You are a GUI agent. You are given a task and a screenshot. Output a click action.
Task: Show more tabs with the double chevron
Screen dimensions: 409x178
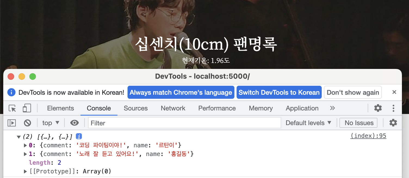click(x=332, y=108)
